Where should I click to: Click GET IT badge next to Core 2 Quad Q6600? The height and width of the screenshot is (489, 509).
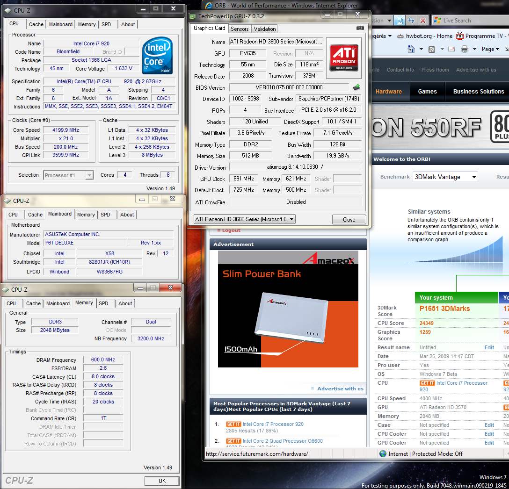pos(233,441)
